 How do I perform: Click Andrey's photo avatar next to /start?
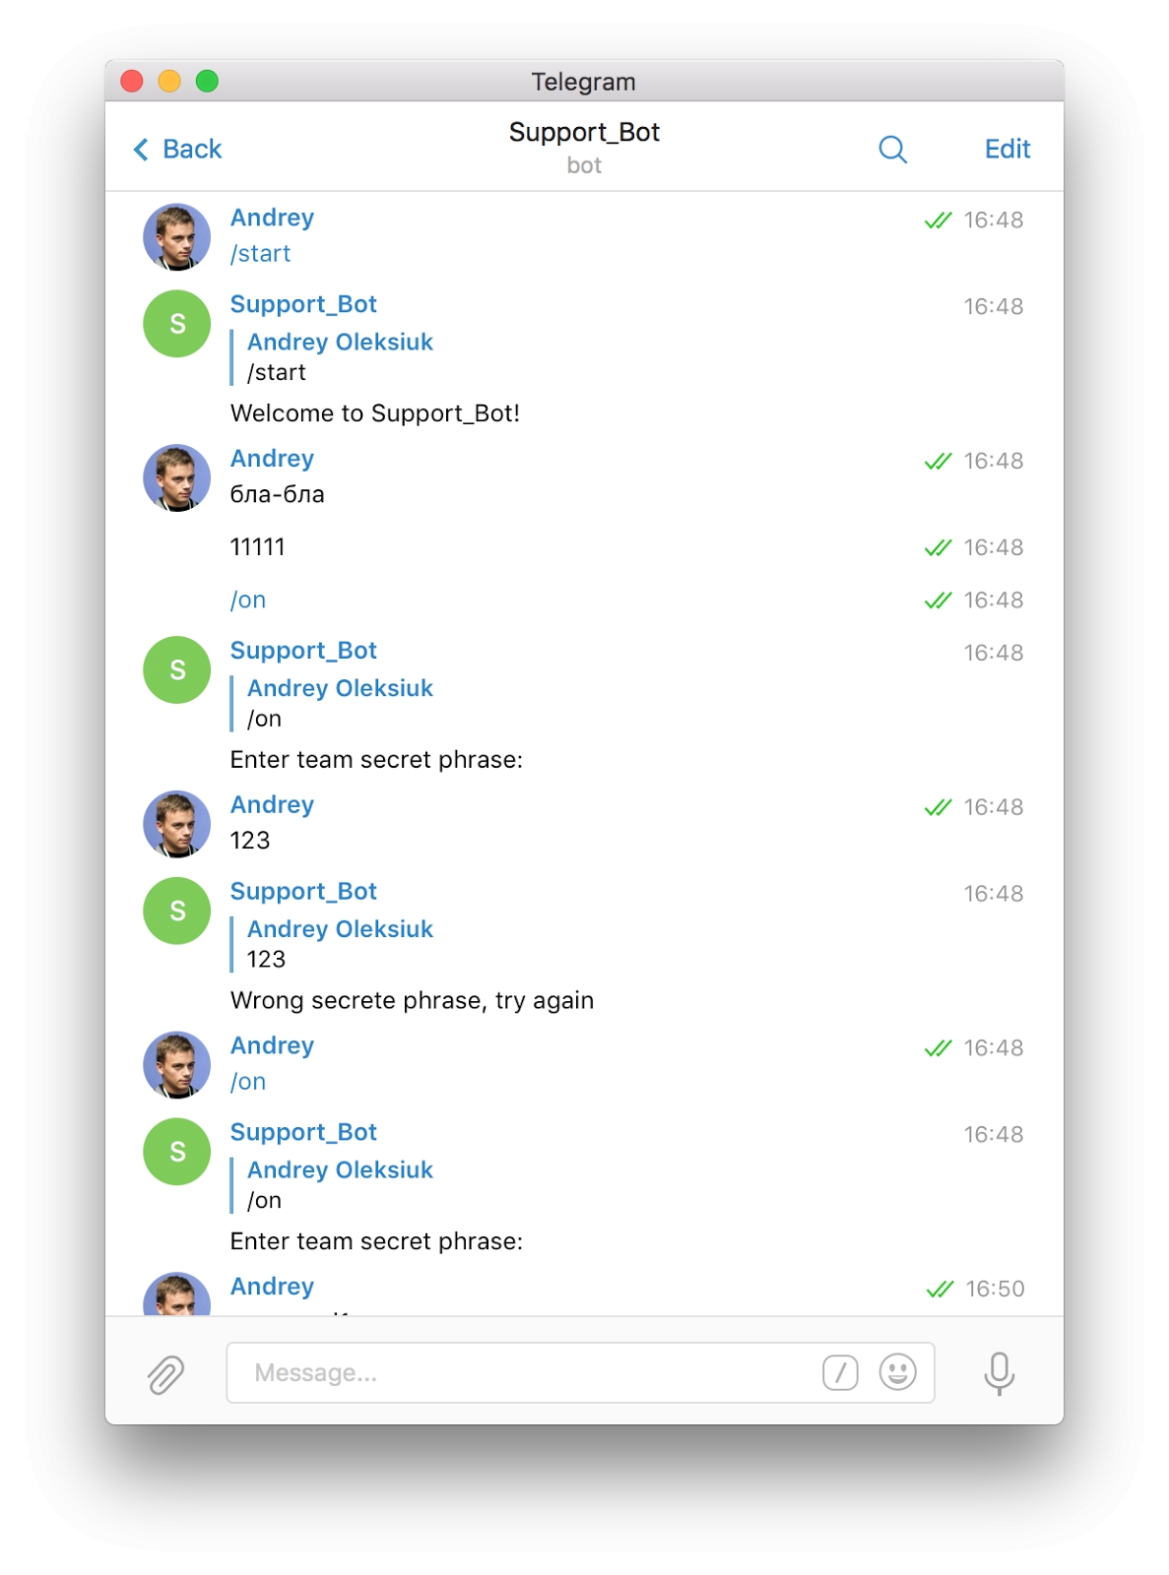tap(177, 237)
